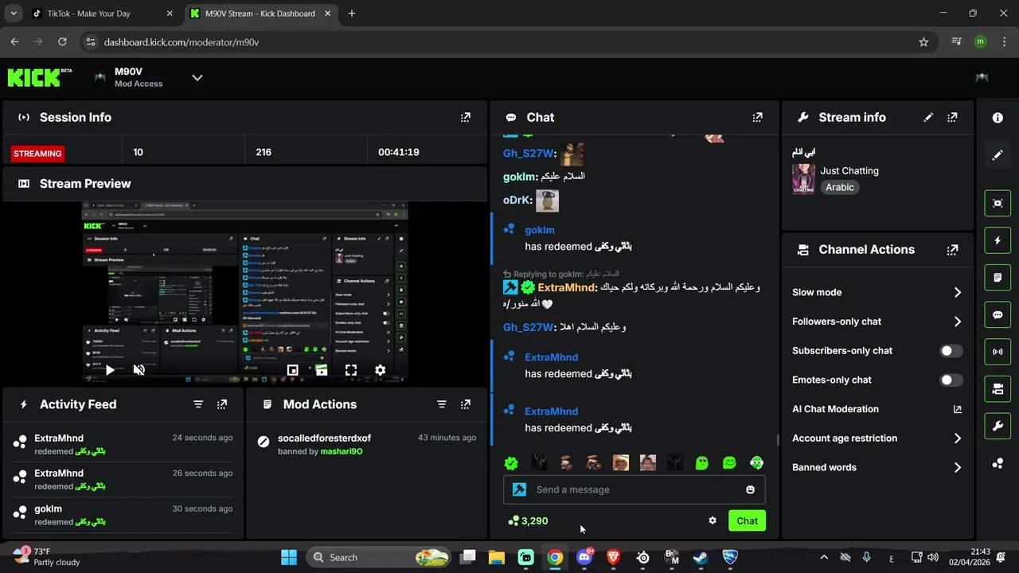
Task: Open ExtraMhnd username in chat message
Action: point(566,287)
